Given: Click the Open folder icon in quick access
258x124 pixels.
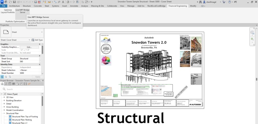Looking at the screenshot, I should coord(10,2).
